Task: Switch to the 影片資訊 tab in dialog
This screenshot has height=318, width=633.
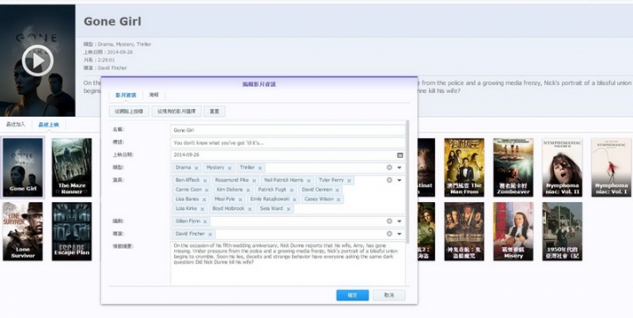Action: tap(126, 95)
